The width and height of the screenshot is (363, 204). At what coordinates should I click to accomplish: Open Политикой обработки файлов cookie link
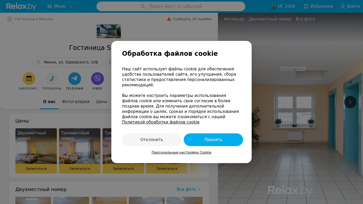[x=161, y=122]
